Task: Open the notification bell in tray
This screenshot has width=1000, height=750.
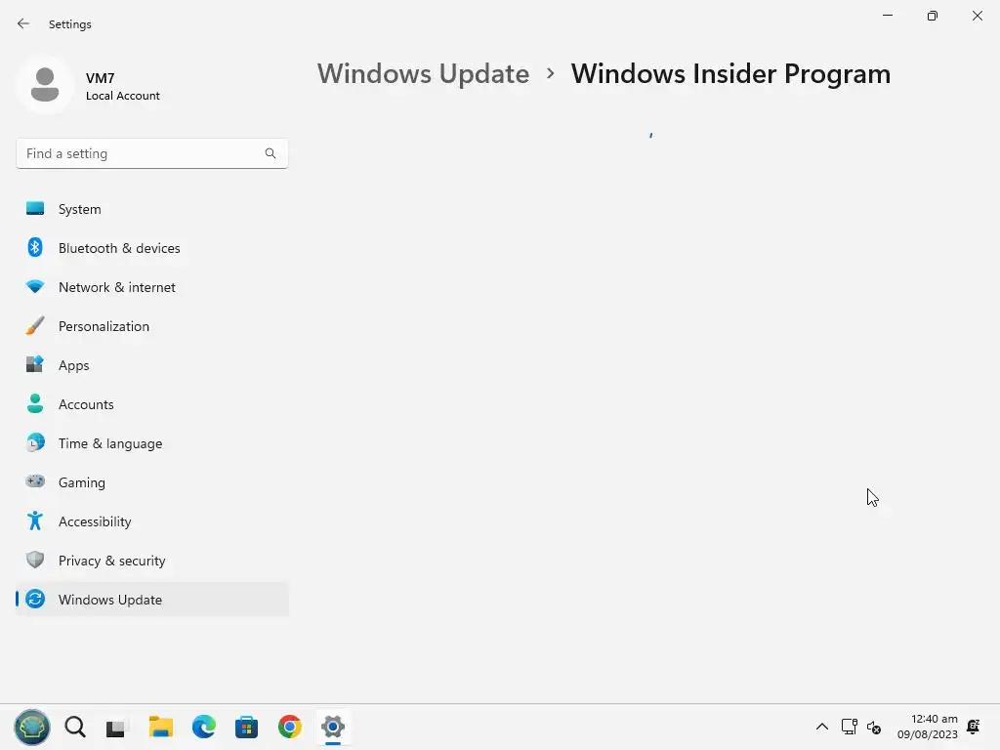Action: [x=974, y=727]
